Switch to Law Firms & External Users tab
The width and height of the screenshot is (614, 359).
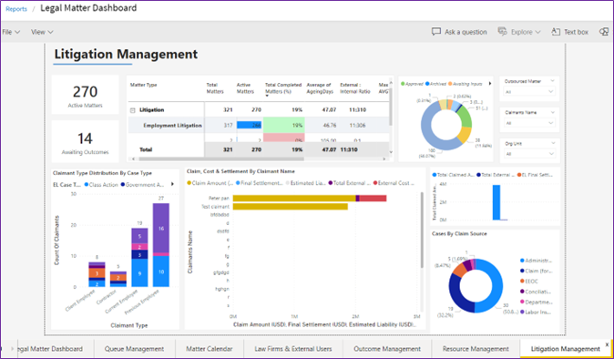point(293,349)
